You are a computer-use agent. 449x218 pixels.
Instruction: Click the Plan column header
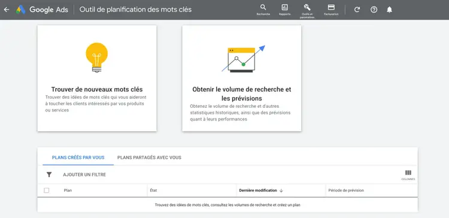[68, 190]
